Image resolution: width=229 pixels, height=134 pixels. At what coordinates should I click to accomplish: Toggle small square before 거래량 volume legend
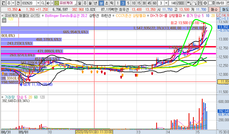pos(2,97)
